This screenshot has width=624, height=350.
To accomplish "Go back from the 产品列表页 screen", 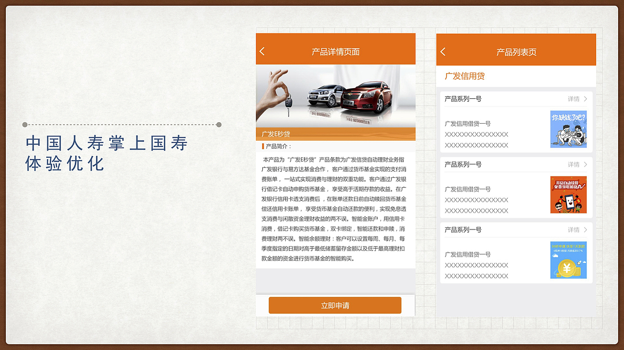I will pyautogui.click(x=443, y=52).
